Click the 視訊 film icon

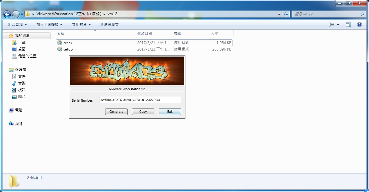point(14,90)
